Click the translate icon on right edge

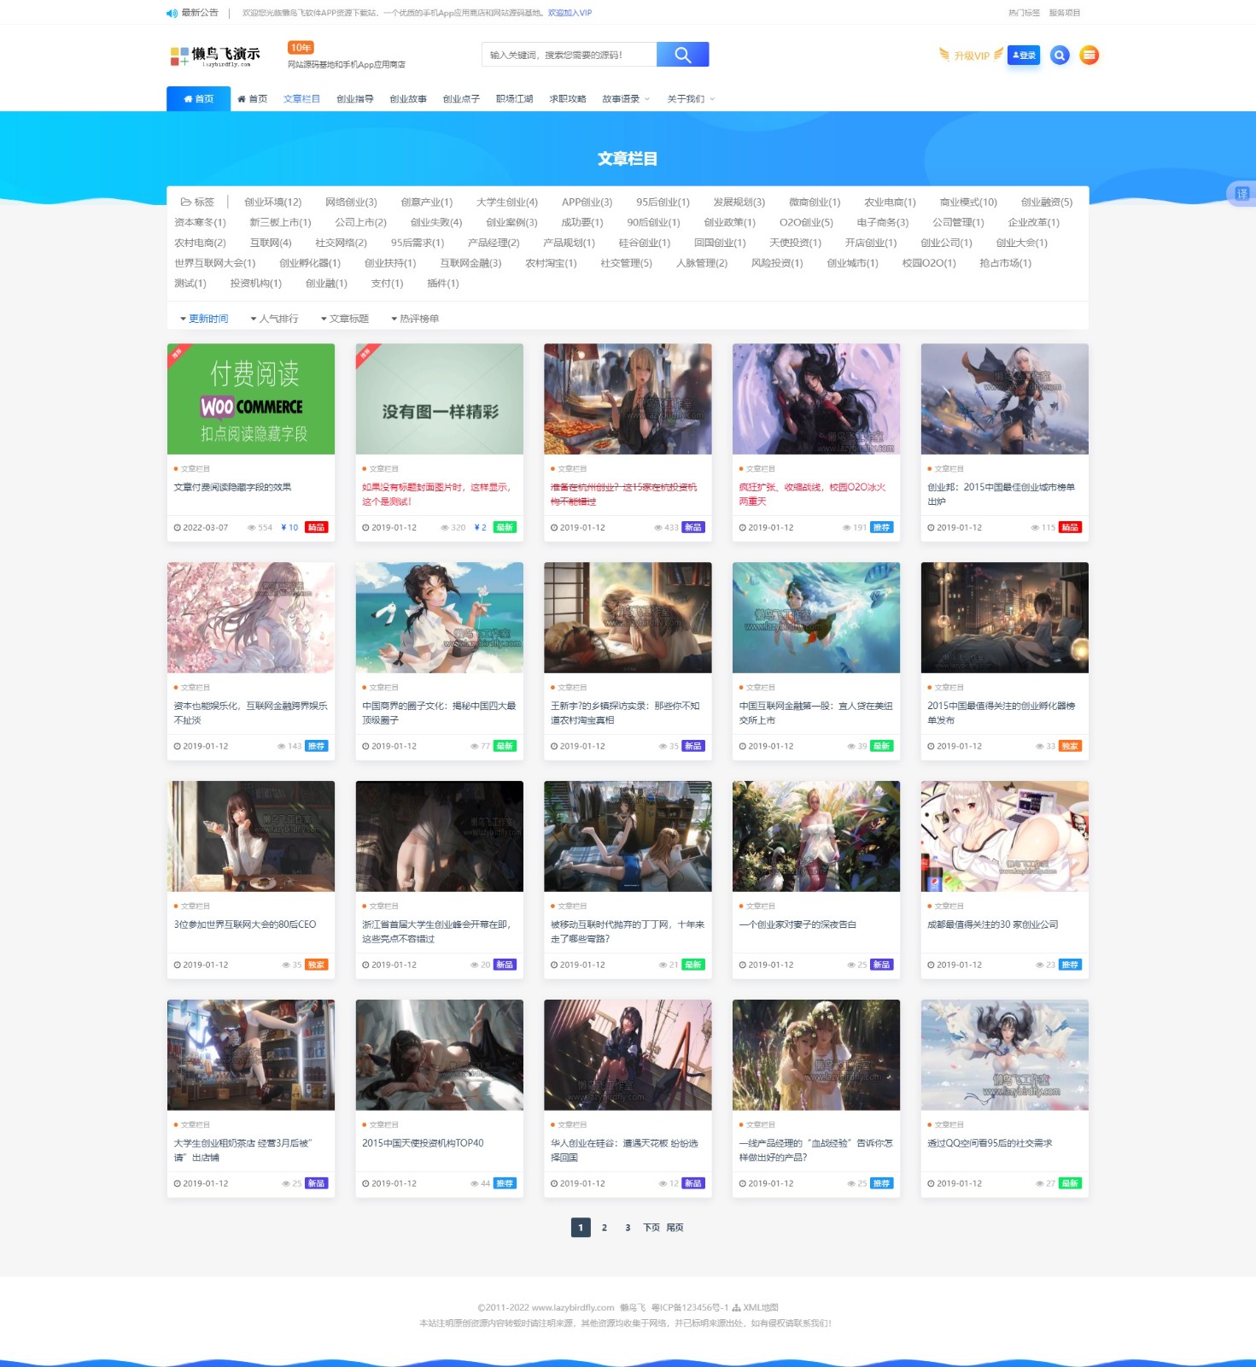point(1241,194)
